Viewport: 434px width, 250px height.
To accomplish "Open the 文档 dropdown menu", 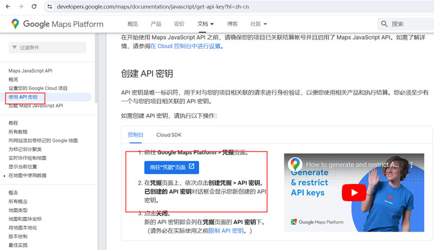I will pyautogui.click(x=206, y=24).
